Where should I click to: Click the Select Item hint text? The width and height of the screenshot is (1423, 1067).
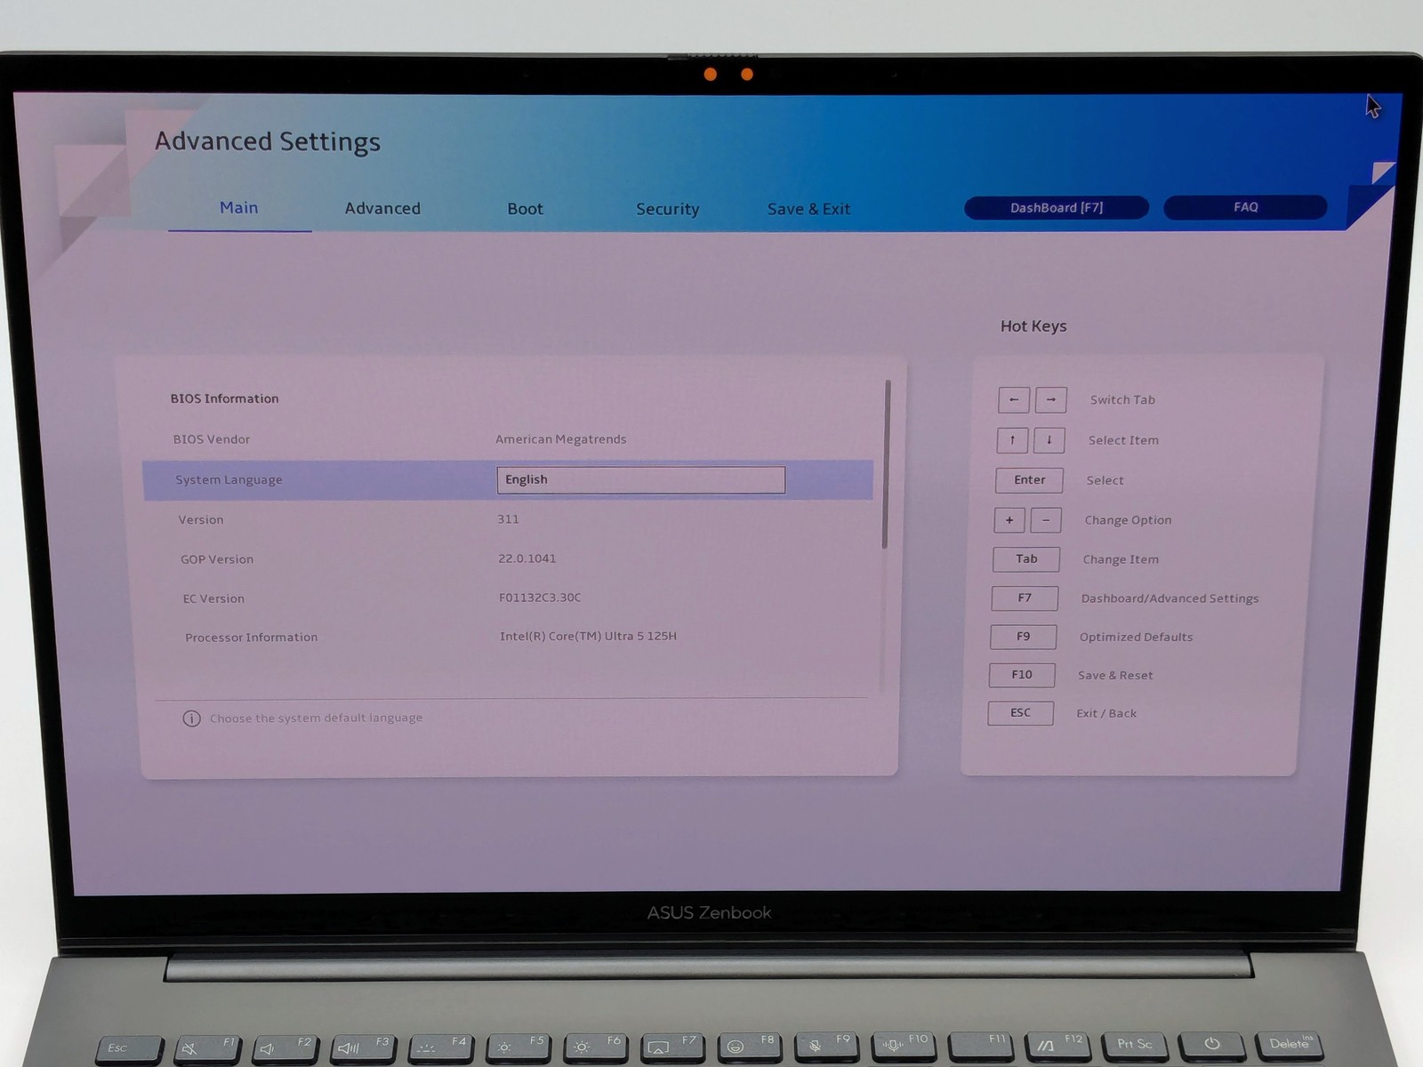(1123, 440)
